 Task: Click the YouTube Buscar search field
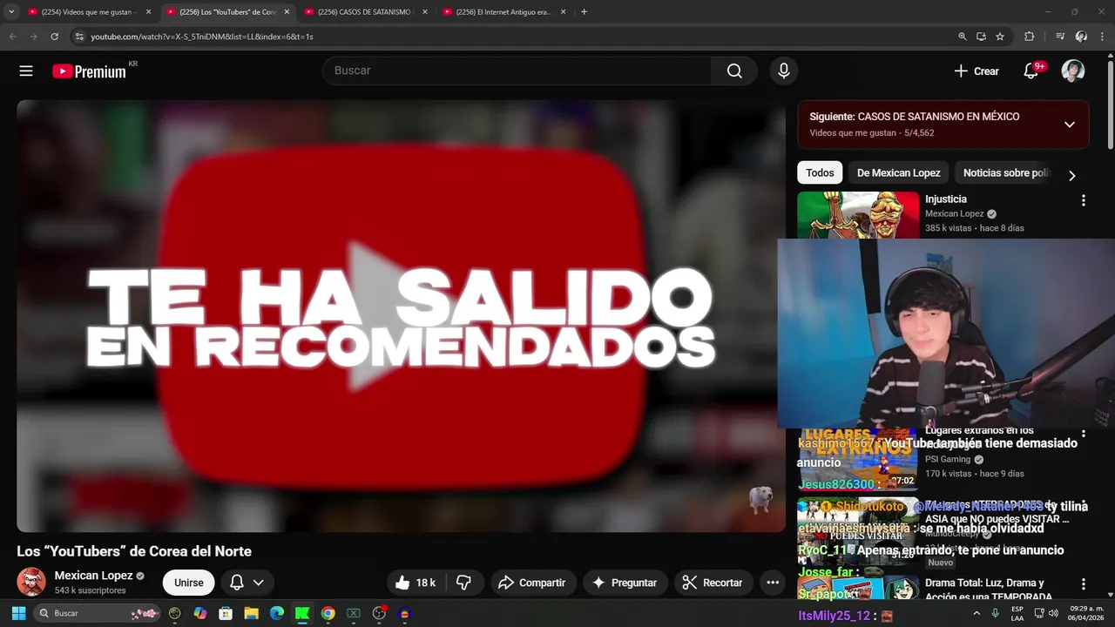(x=517, y=71)
